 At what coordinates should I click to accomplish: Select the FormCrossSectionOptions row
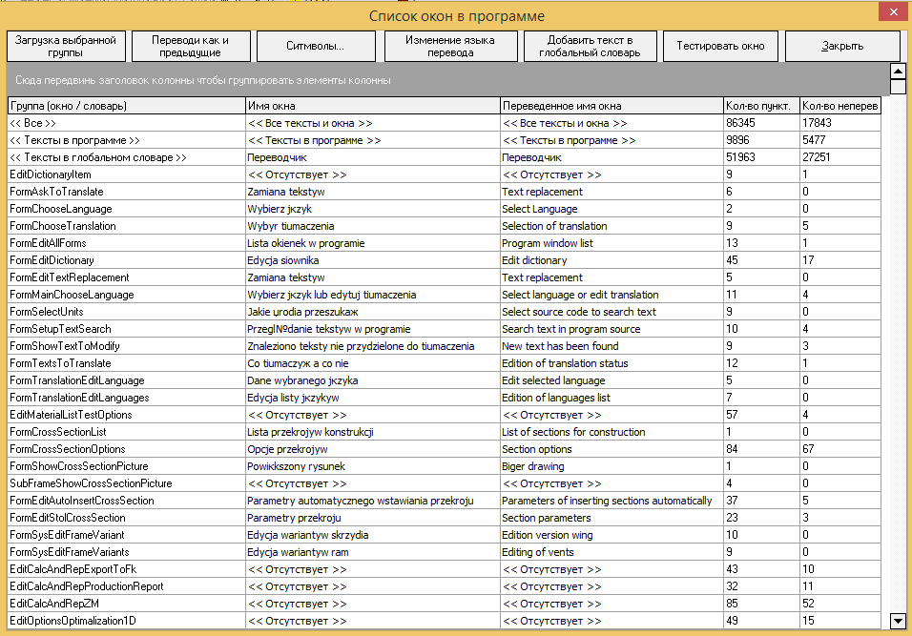pyautogui.click(x=445, y=449)
